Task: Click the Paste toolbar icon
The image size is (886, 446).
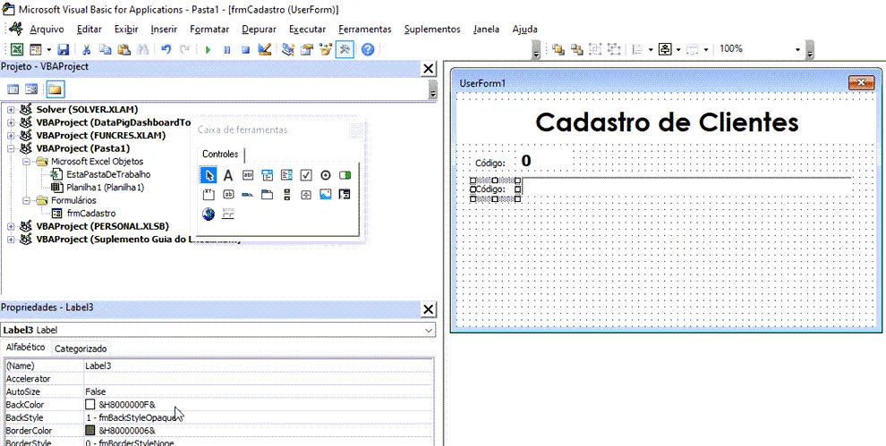Action: (x=124, y=50)
